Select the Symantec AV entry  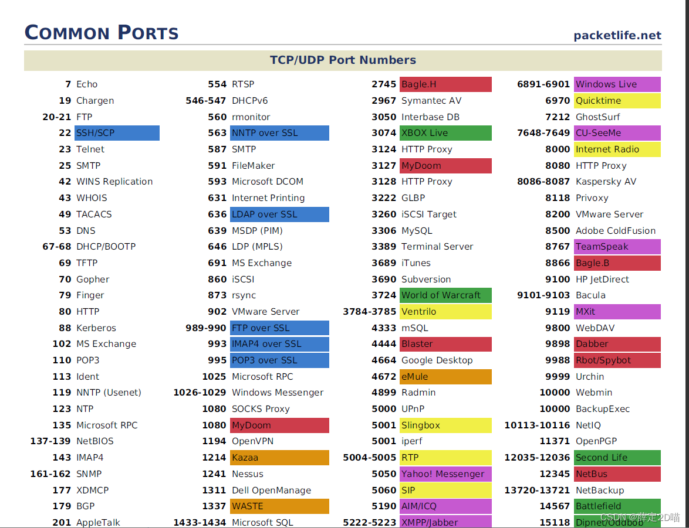(x=431, y=101)
